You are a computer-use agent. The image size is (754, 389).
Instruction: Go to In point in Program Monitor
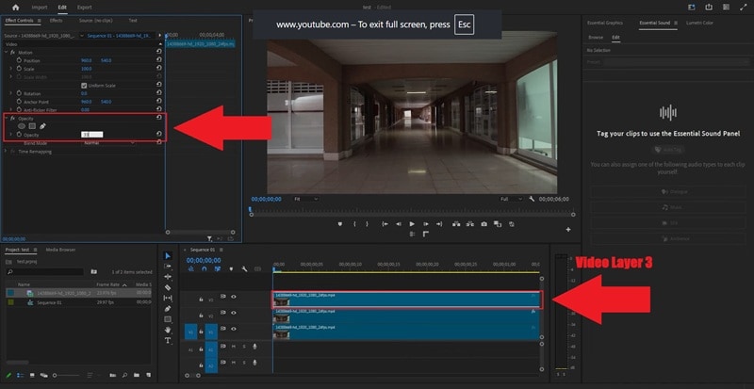coord(385,224)
